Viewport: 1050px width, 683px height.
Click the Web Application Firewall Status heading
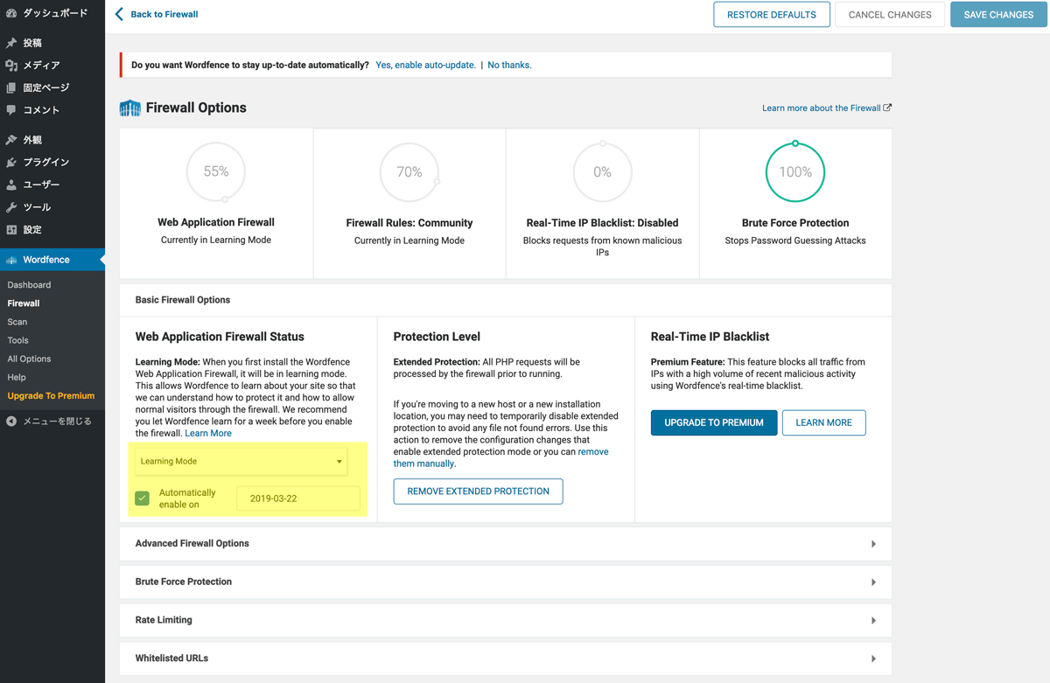(x=220, y=337)
